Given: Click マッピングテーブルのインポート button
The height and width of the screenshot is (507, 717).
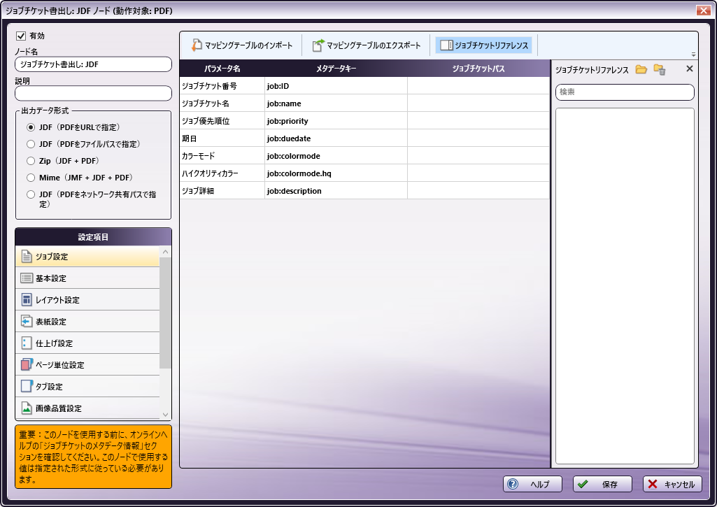Looking at the screenshot, I should tap(242, 45).
